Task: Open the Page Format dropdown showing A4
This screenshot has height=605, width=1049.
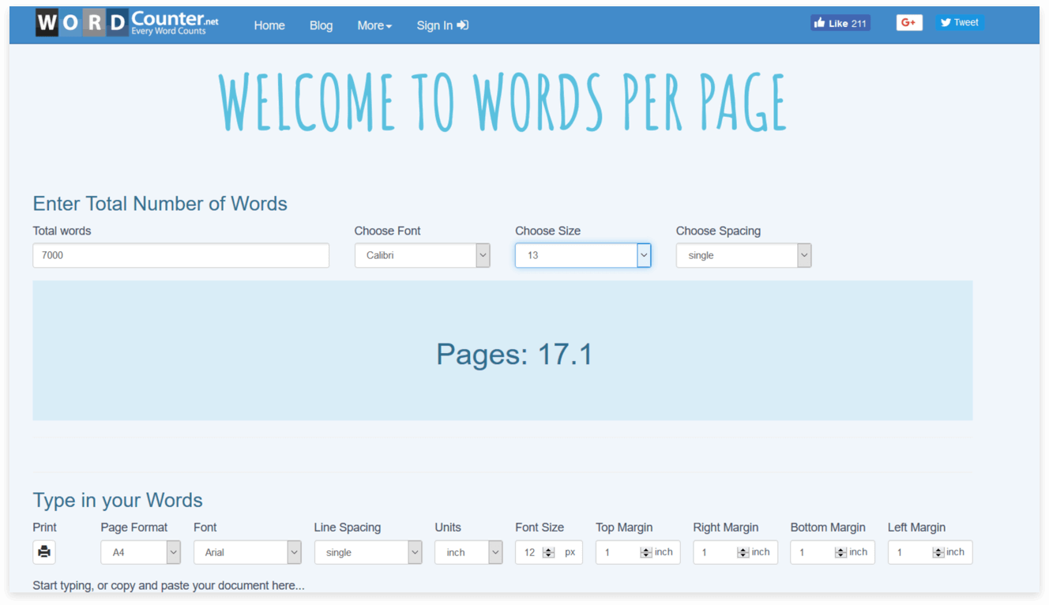Action: [x=140, y=552]
